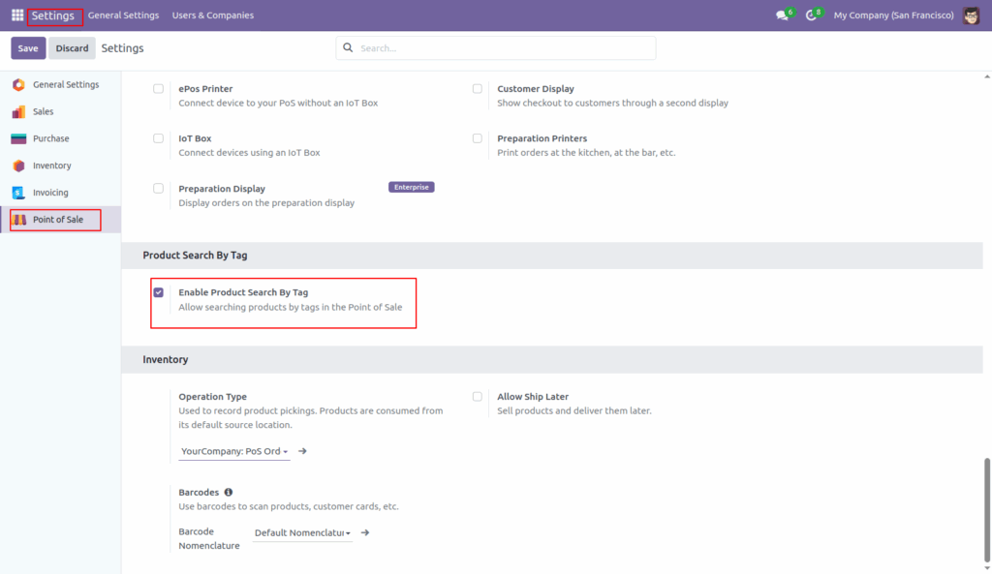Click the Enterprise badge on Preparation Display
Screen dimensions: 992x574
point(411,186)
